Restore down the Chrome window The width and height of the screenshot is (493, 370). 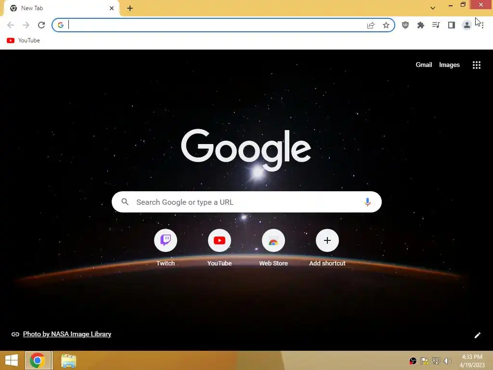click(463, 5)
